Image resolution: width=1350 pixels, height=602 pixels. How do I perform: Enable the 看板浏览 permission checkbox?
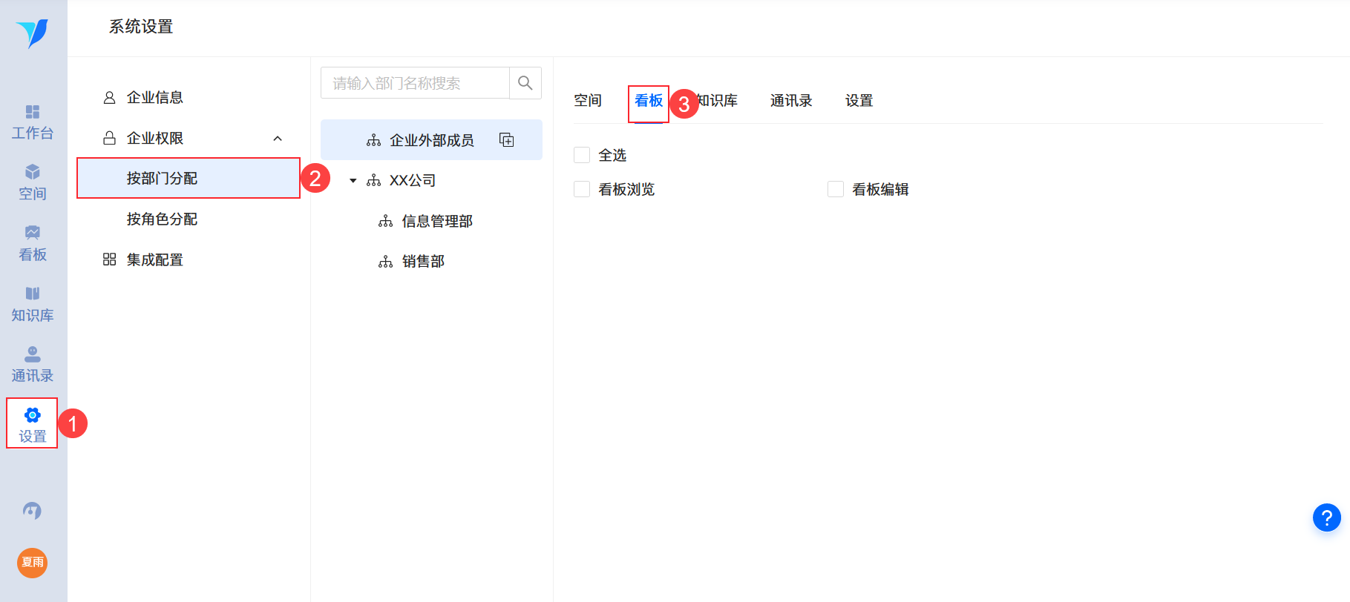(582, 189)
